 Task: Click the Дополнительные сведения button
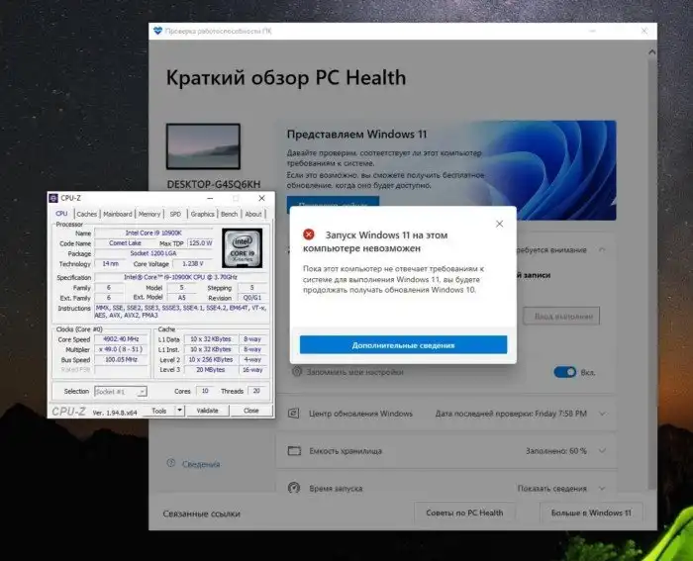pos(403,345)
